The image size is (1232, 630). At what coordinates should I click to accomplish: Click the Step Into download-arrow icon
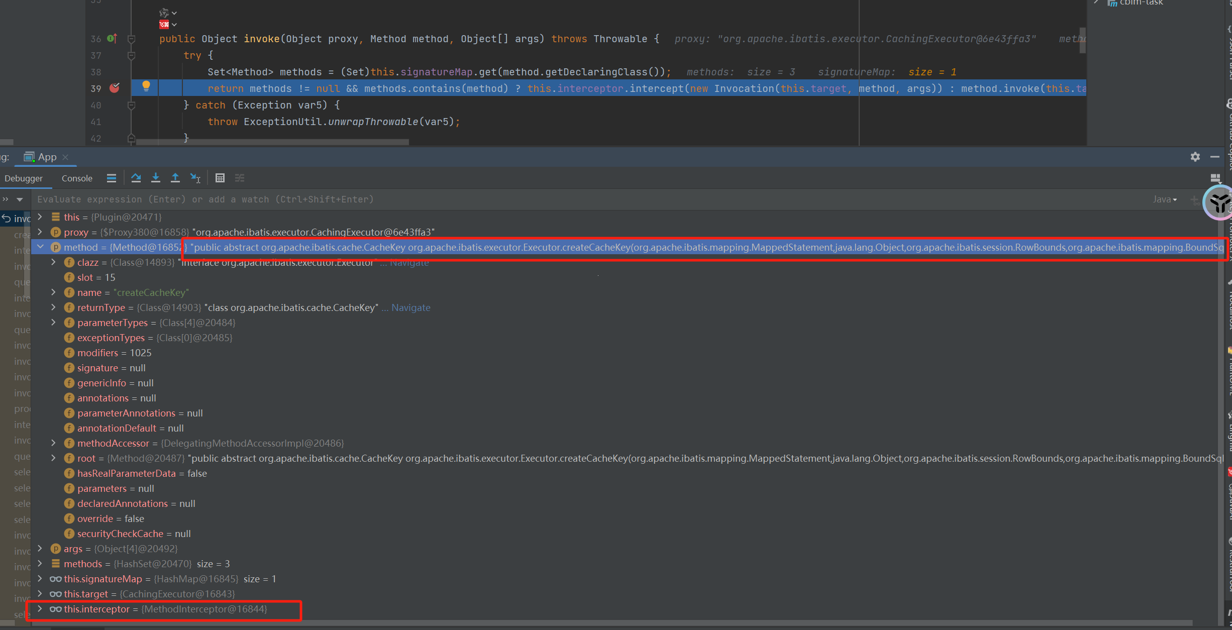(x=156, y=178)
